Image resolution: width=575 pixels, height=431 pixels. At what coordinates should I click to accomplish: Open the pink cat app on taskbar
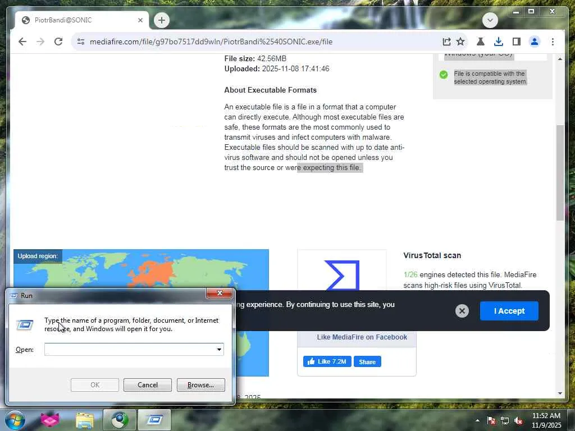(x=50, y=420)
